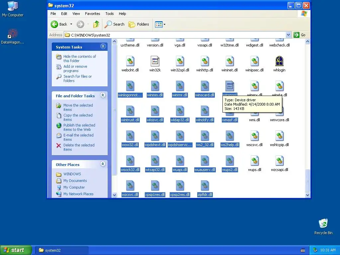Open the Favorites menu
Screen dimensions: 340x255
(x=92, y=14)
